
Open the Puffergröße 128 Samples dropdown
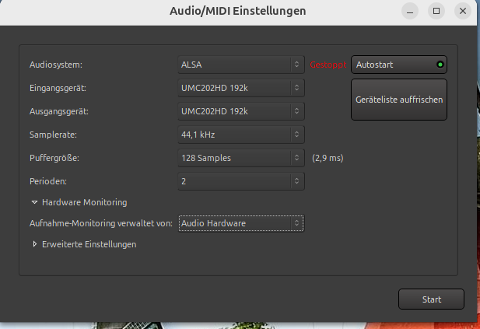241,158
